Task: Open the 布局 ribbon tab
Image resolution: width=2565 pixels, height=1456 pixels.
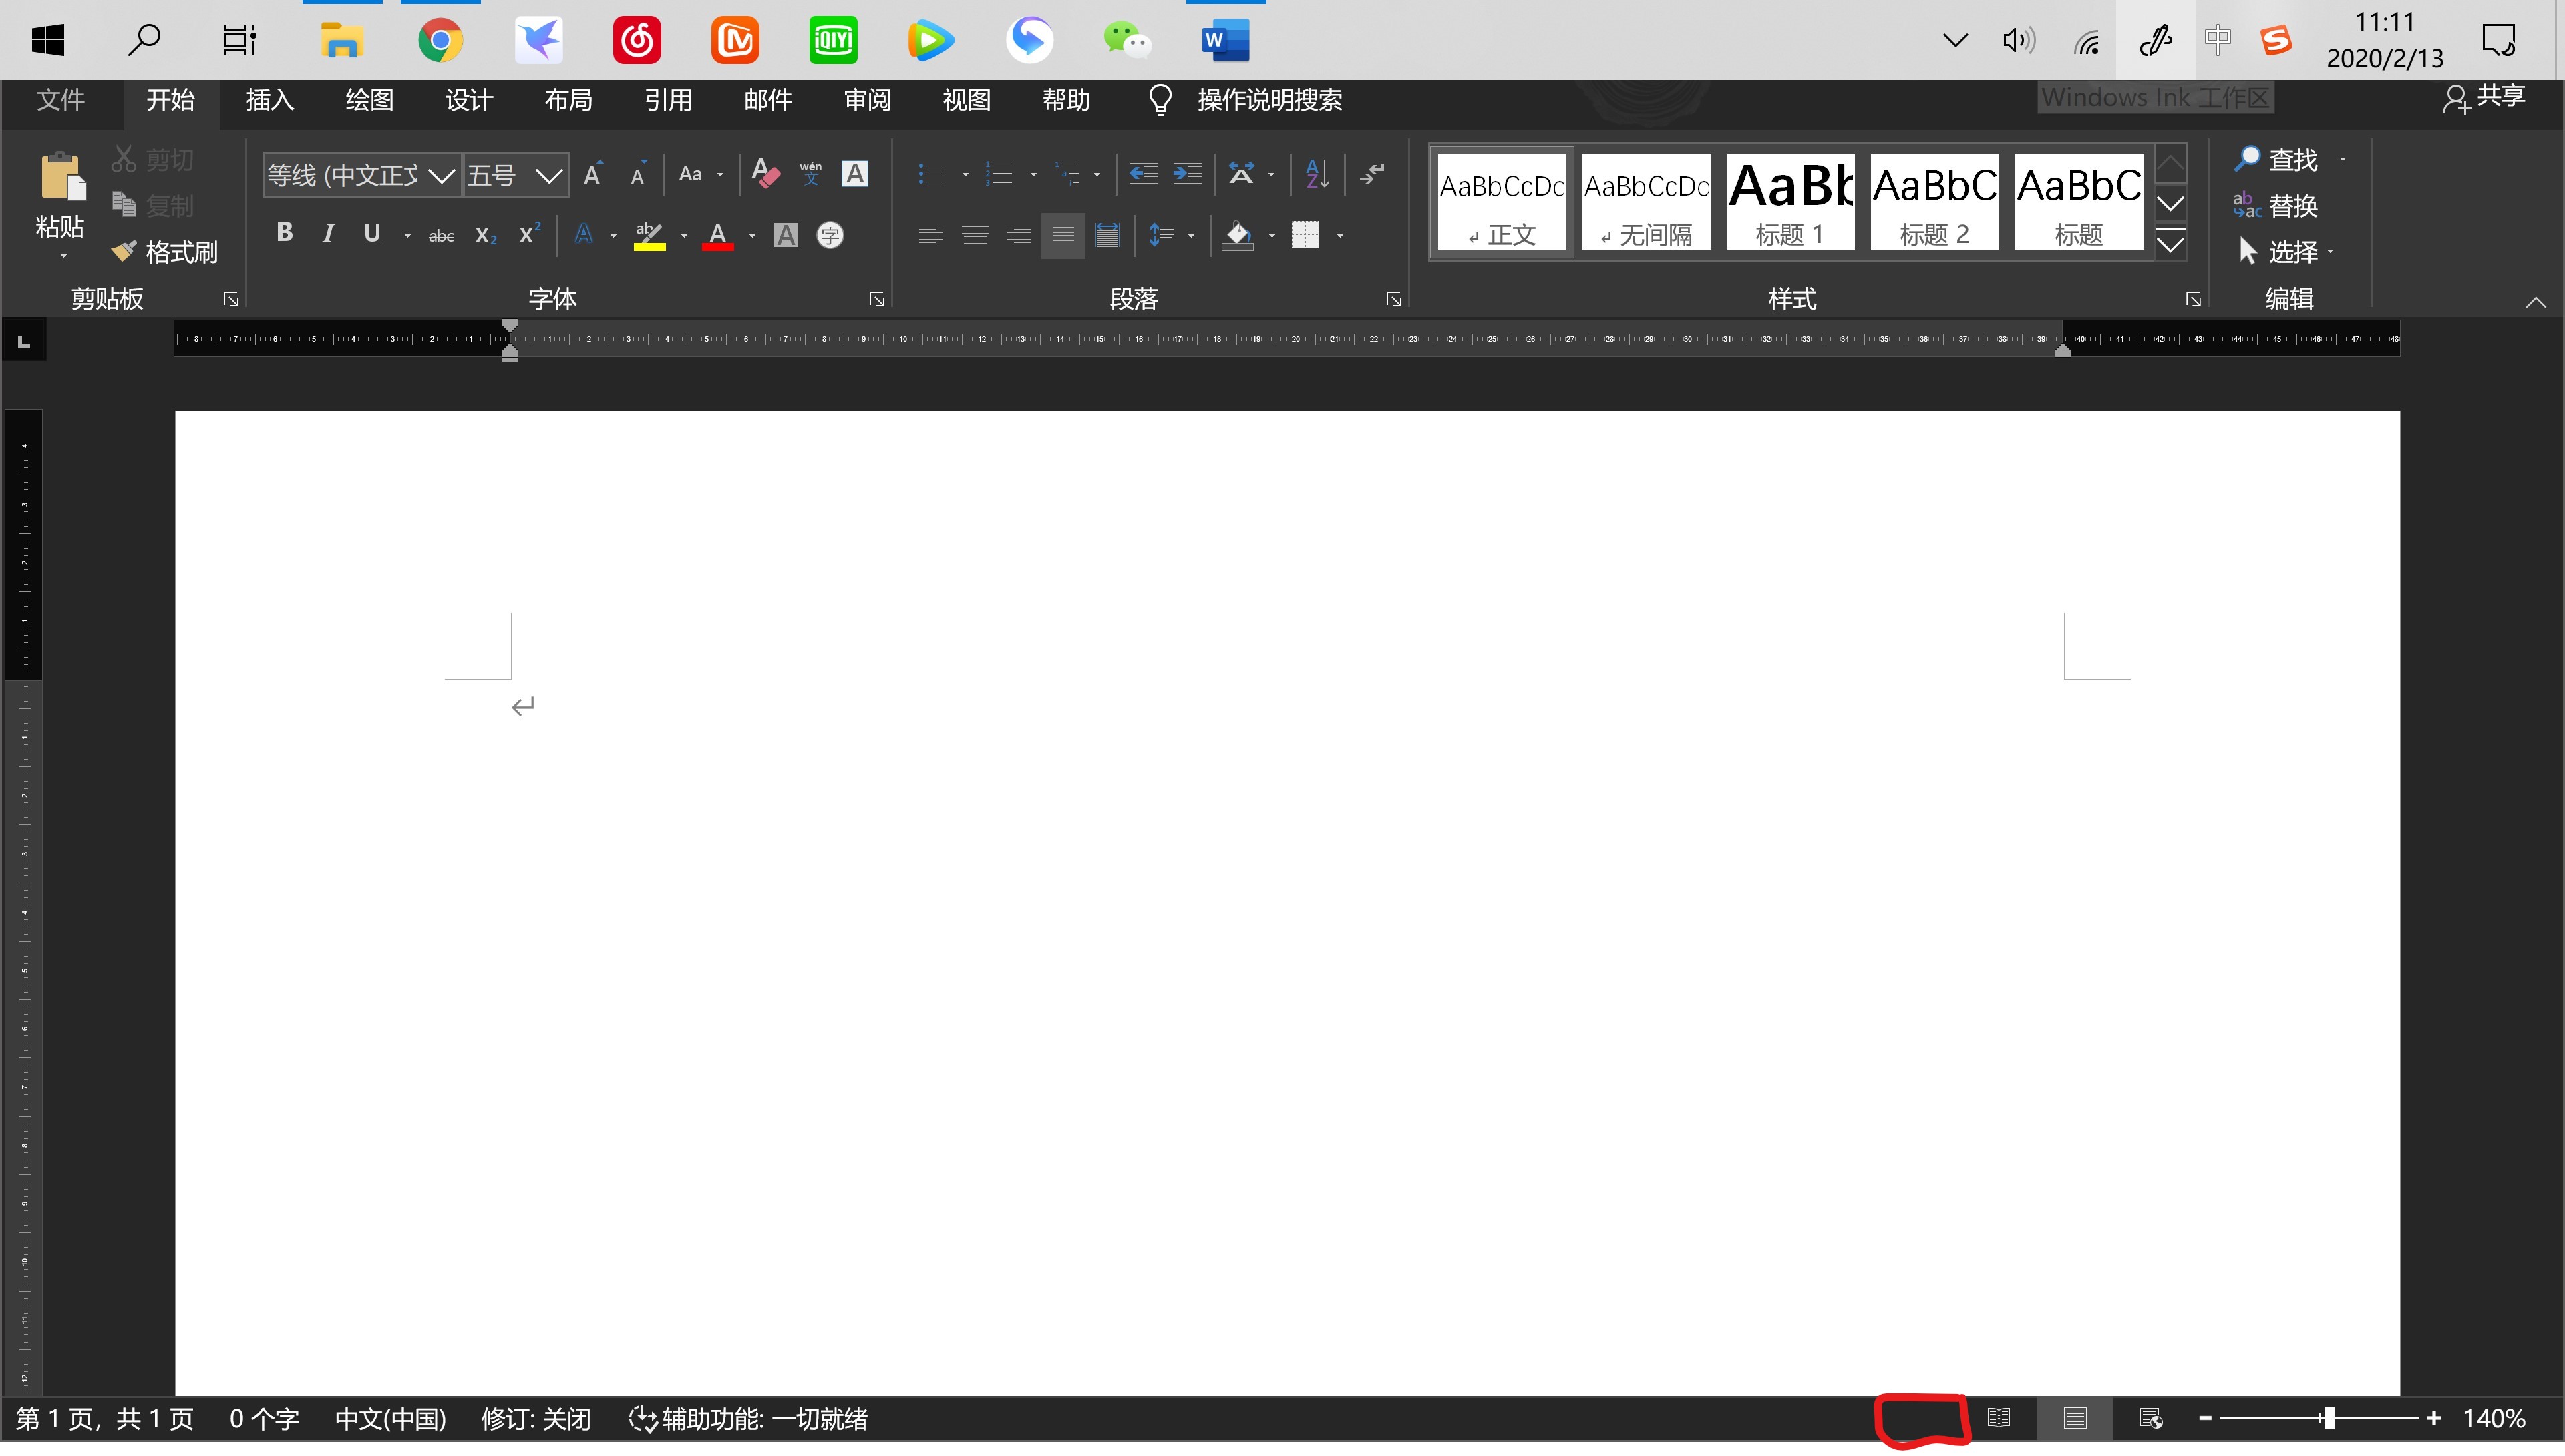Action: click(x=568, y=100)
